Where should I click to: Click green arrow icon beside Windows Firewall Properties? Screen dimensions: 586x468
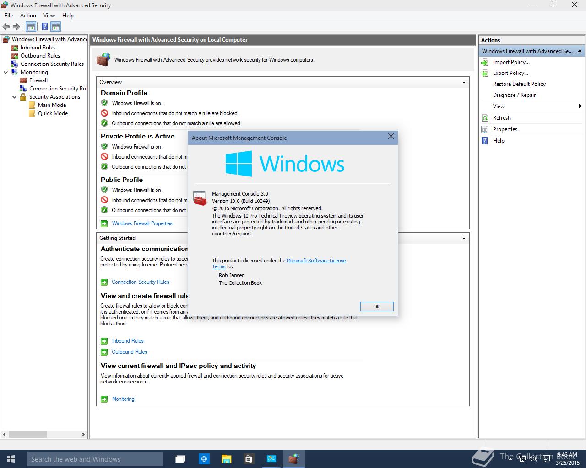coord(104,223)
